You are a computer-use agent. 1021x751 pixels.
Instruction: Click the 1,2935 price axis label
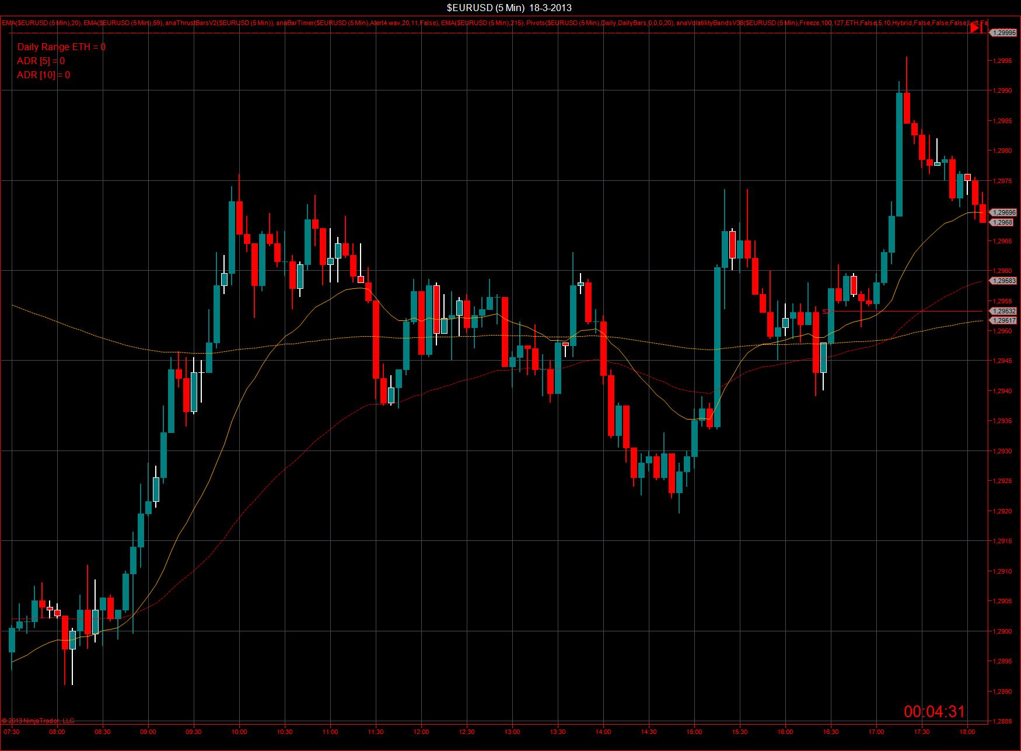coord(1003,421)
